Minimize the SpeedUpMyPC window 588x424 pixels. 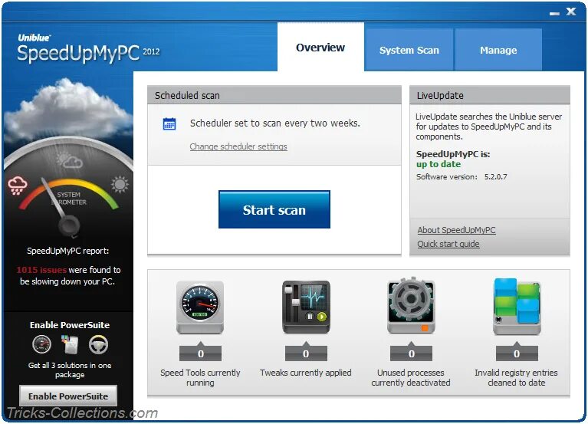coord(554,13)
